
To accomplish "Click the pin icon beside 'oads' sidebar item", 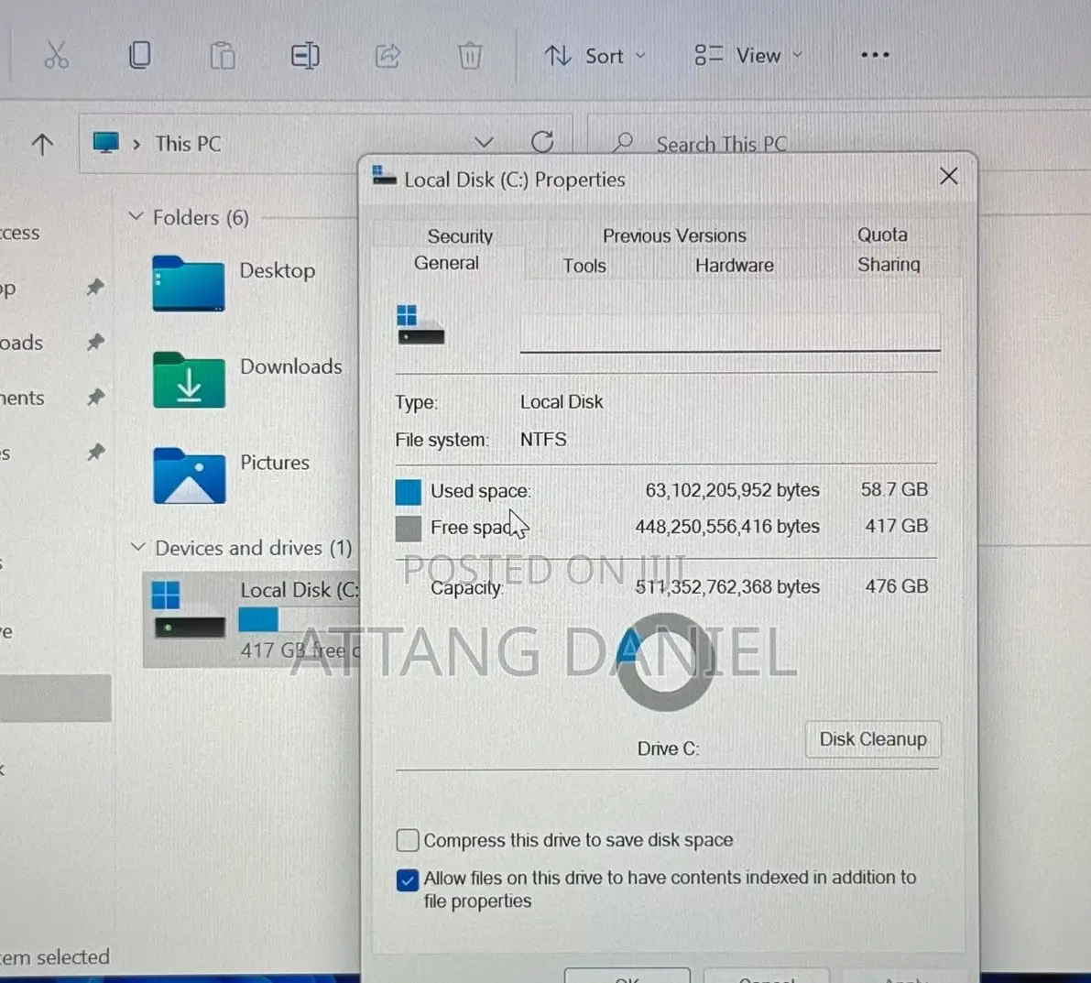I will point(95,342).
